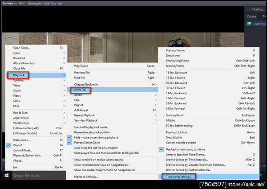Open the Chatting tab
The width and height of the screenshot is (267, 189).
pyautogui.click(x=258, y=9)
